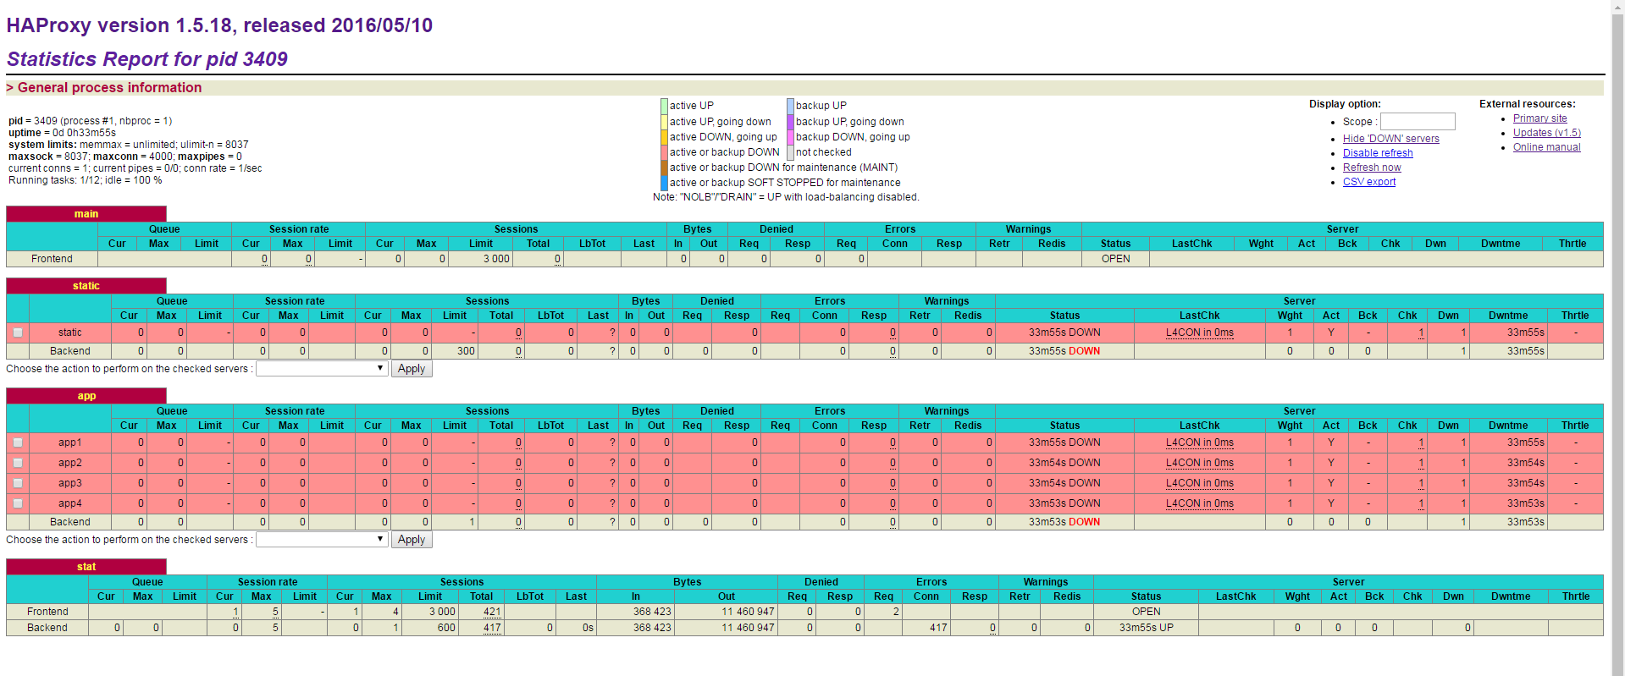Click the backup UP blue legend swatch
This screenshot has height=676, width=1625.
[x=790, y=106]
